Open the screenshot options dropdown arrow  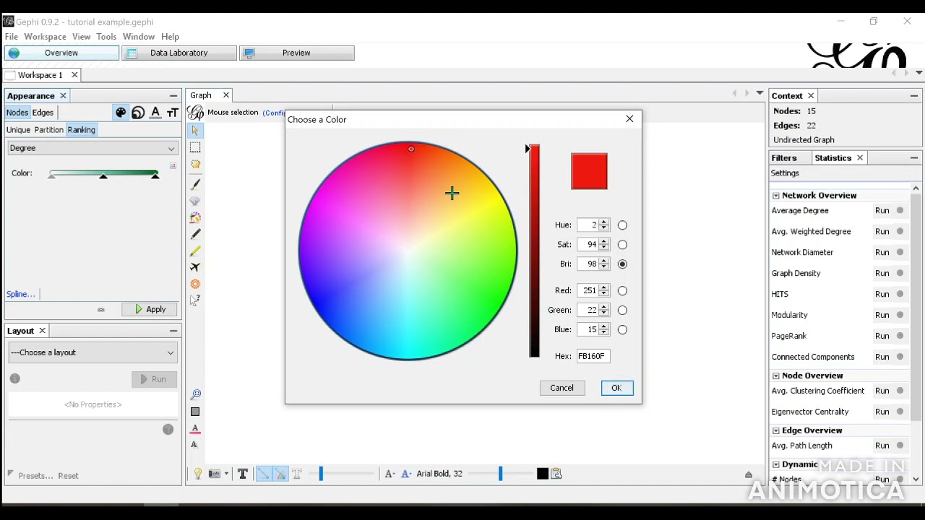[226, 474]
